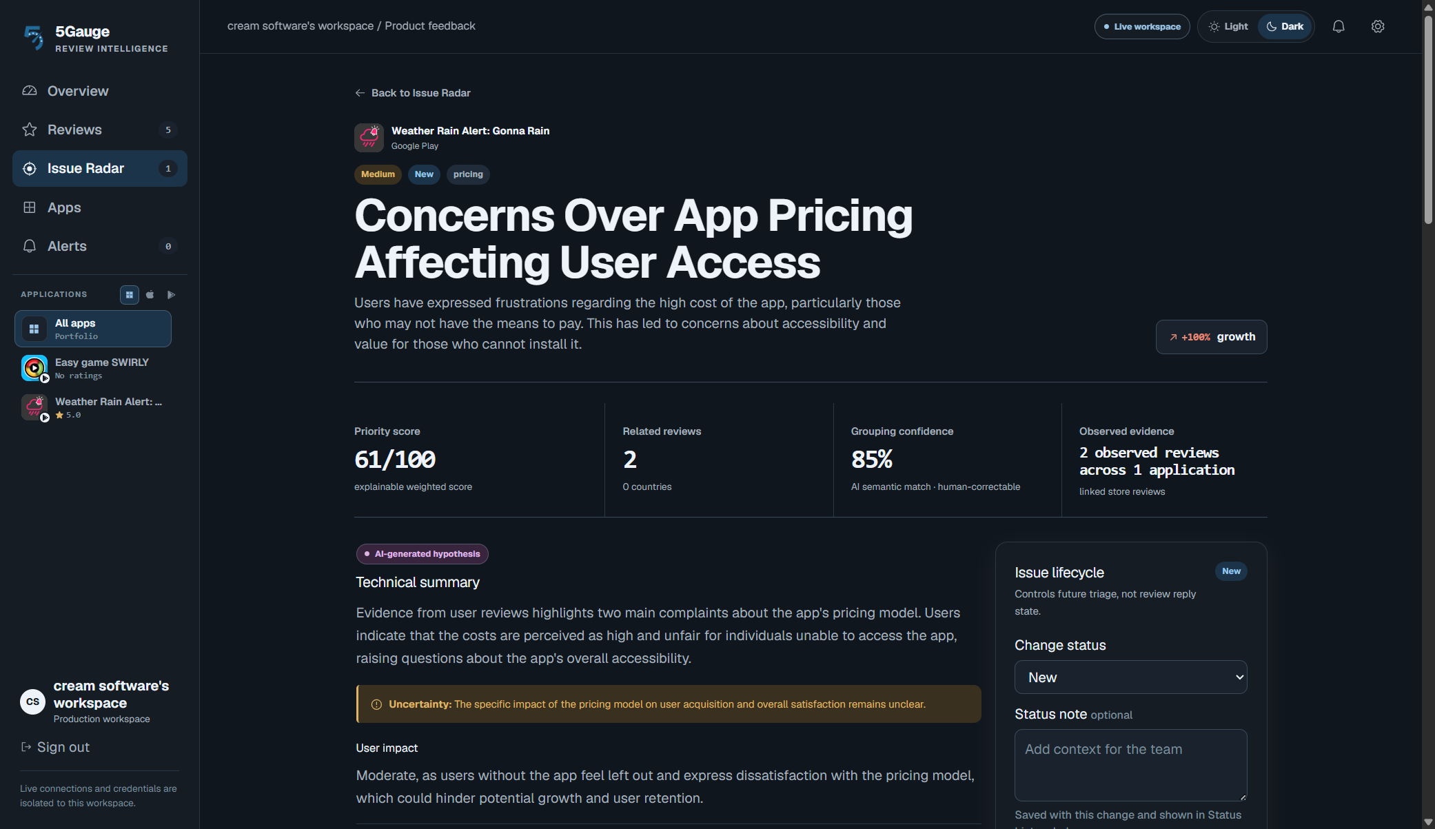Image resolution: width=1435 pixels, height=829 pixels.
Task: Select All apps Portfolio in applications list
Action: click(93, 329)
